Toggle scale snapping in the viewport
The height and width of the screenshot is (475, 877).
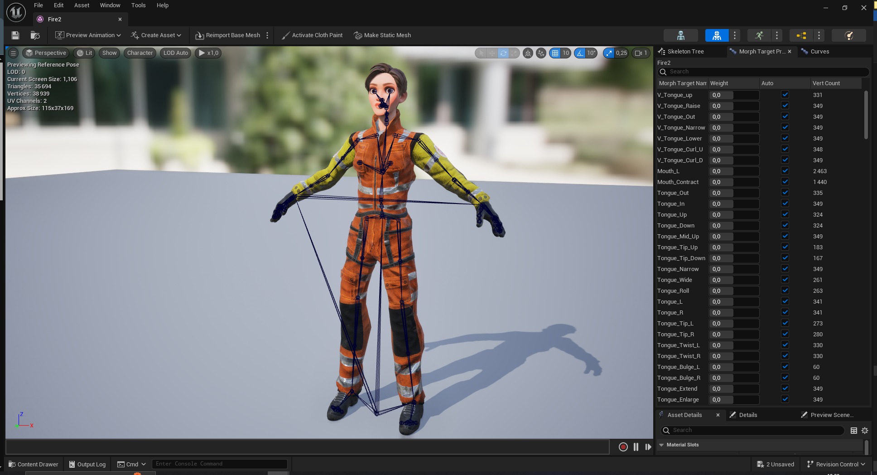click(609, 53)
